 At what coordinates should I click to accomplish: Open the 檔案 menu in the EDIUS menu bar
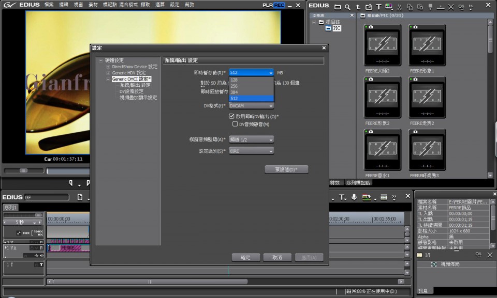[x=49, y=5]
